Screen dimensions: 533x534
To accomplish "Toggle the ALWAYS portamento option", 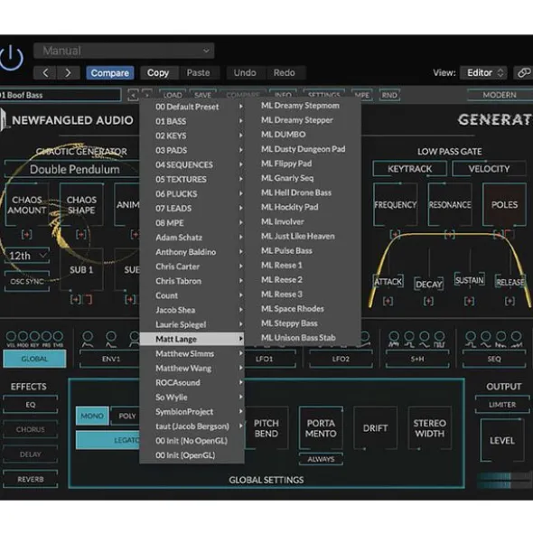I will point(321,459).
